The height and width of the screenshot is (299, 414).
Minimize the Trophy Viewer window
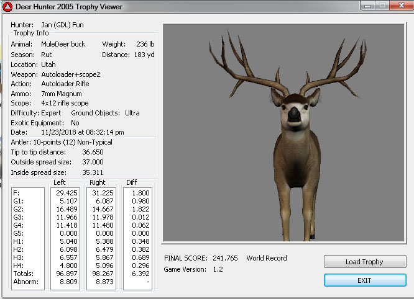367,5
